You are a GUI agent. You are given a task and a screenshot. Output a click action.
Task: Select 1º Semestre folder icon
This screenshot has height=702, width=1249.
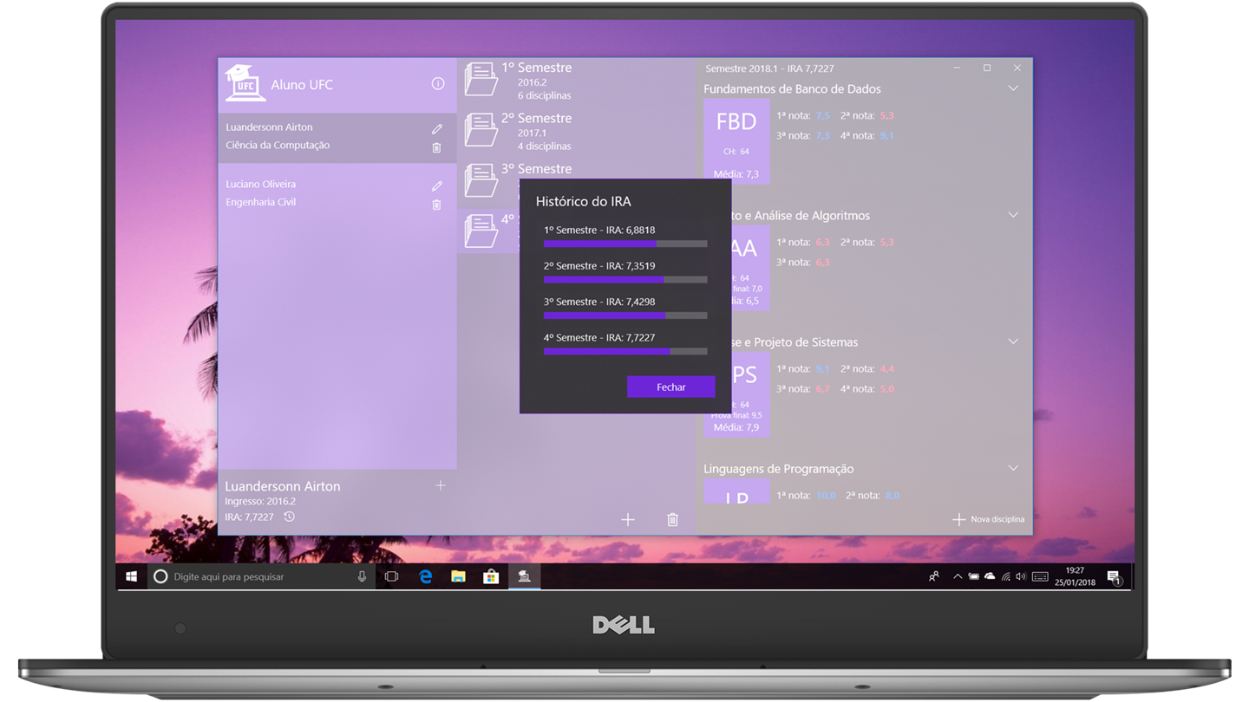(481, 79)
